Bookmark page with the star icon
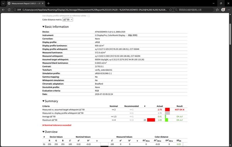 (171, 10)
